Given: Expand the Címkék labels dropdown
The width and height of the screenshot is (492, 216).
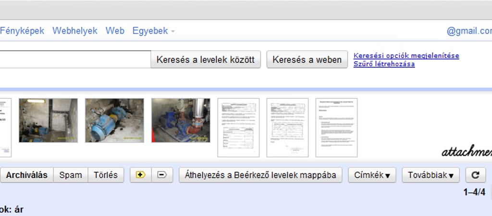Looking at the screenshot, I should pyautogui.click(x=372, y=175).
